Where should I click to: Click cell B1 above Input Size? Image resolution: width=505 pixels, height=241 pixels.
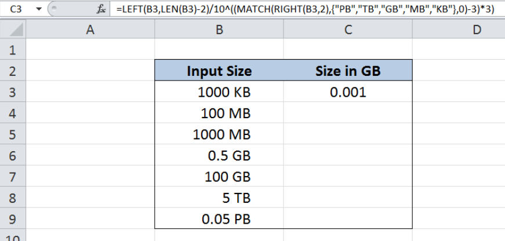tap(219, 49)
